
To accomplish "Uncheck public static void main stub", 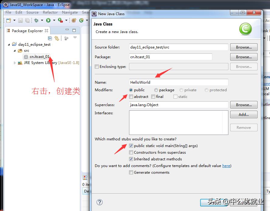I will click(x=131, y=146).
